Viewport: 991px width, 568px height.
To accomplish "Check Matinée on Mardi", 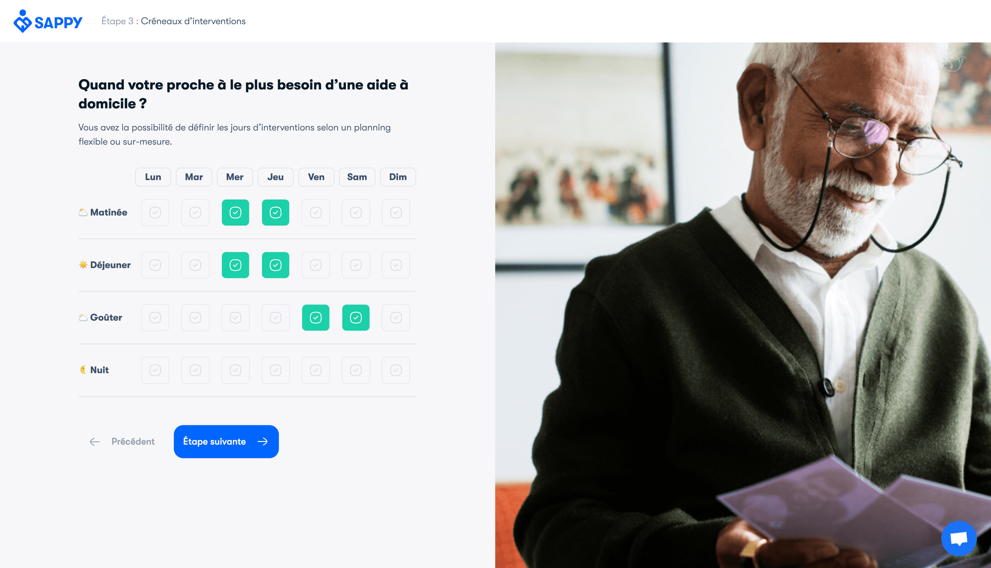I will [x=195, y=212].
